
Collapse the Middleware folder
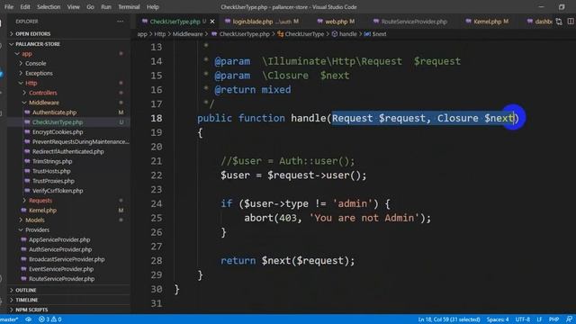point(68,103)
